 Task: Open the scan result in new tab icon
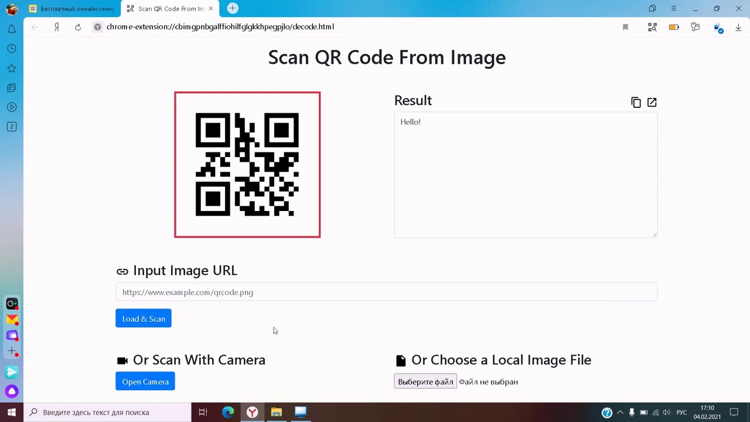(652, 103)
